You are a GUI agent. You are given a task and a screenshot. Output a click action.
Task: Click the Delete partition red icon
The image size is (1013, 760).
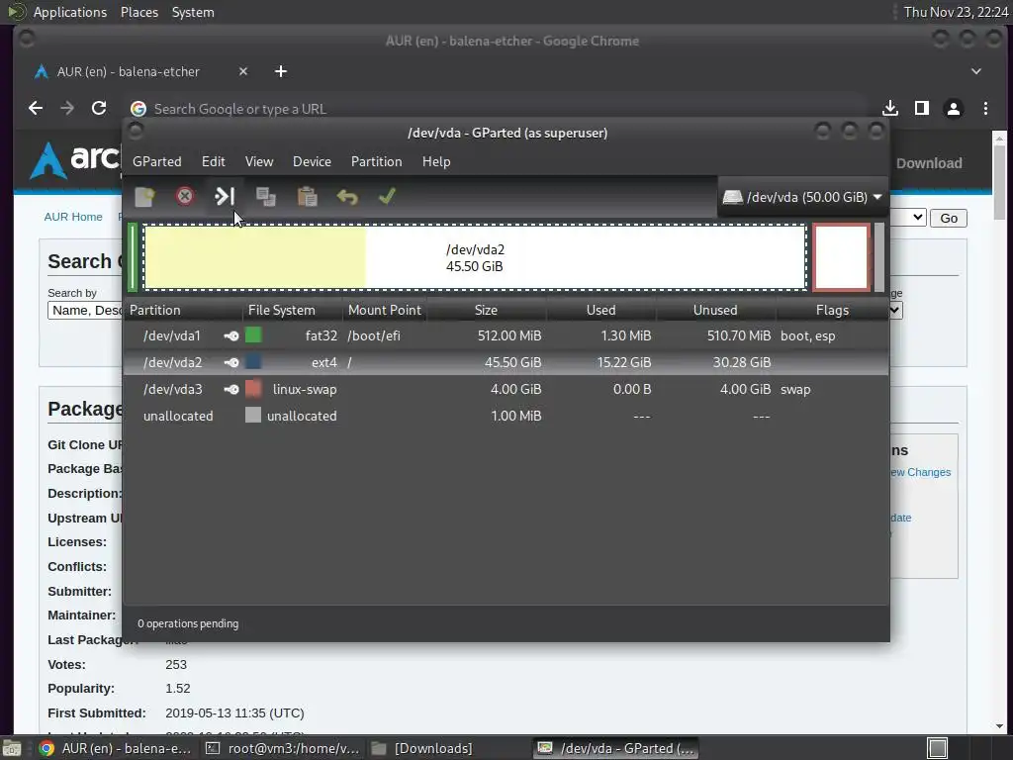point(185,196)
